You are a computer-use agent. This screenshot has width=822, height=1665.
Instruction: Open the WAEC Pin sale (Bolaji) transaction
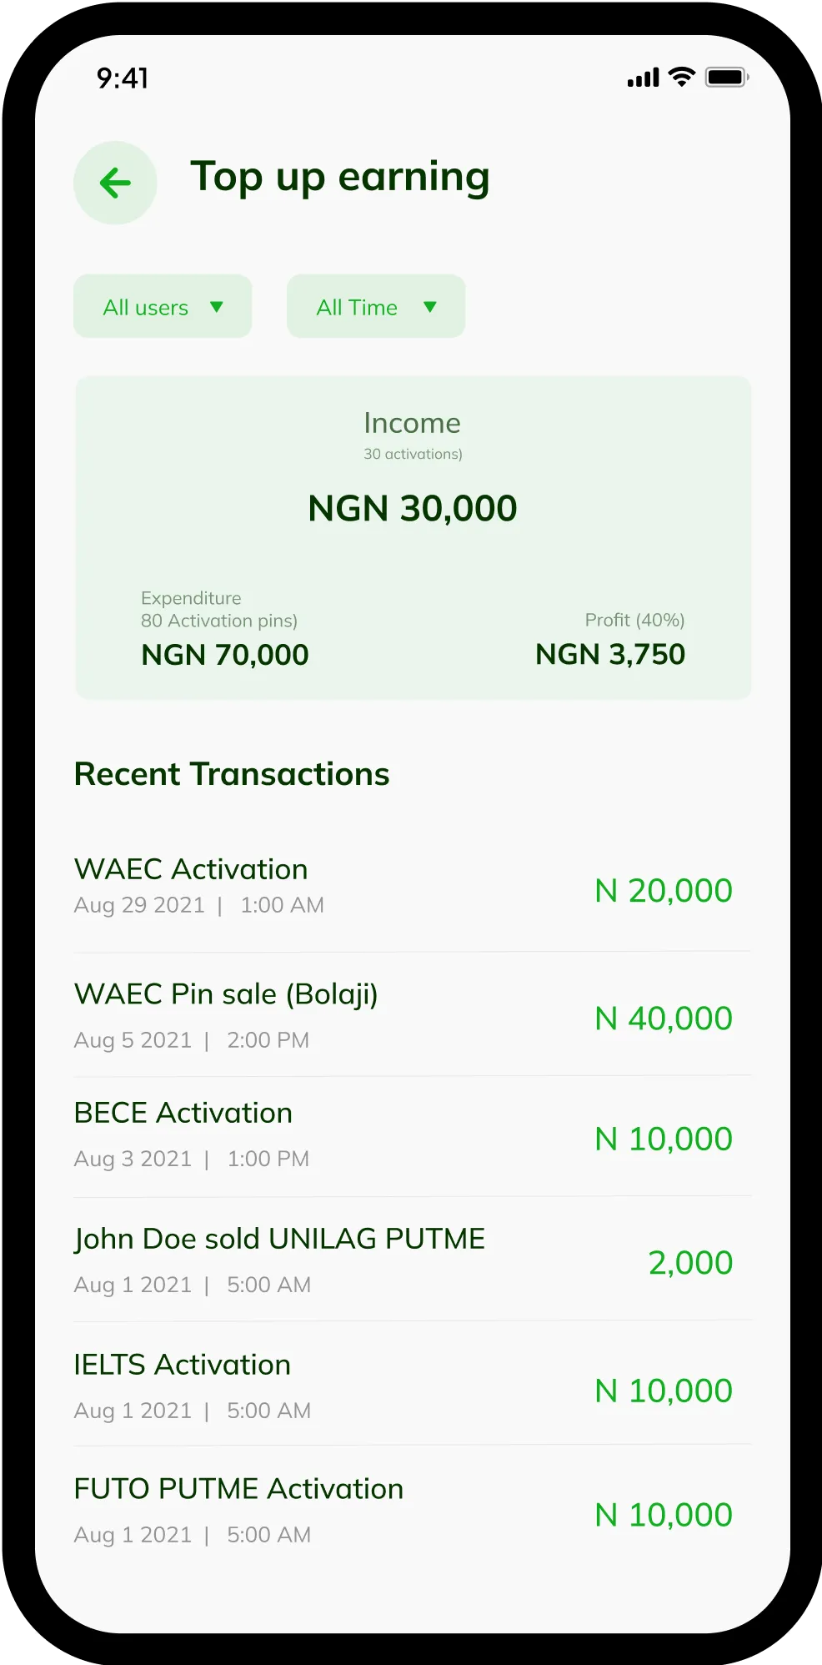tap(413, 1015)
